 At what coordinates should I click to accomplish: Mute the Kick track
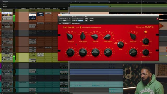coord(11,49)
